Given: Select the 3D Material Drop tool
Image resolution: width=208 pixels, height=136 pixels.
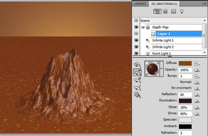Looking at the screenshot, I should tap(137, 95).
